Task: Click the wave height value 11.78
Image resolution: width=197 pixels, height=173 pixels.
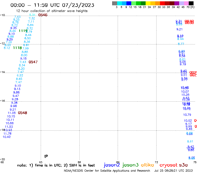Action: (x=7, y=134)
